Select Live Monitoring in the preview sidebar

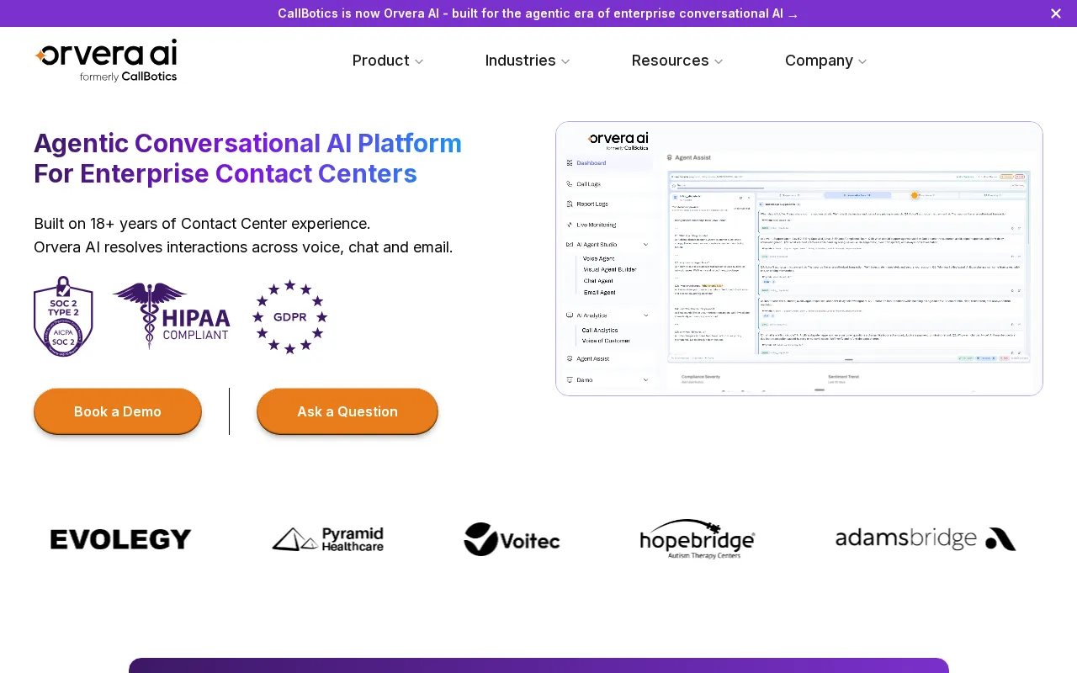tap(597, 225)
